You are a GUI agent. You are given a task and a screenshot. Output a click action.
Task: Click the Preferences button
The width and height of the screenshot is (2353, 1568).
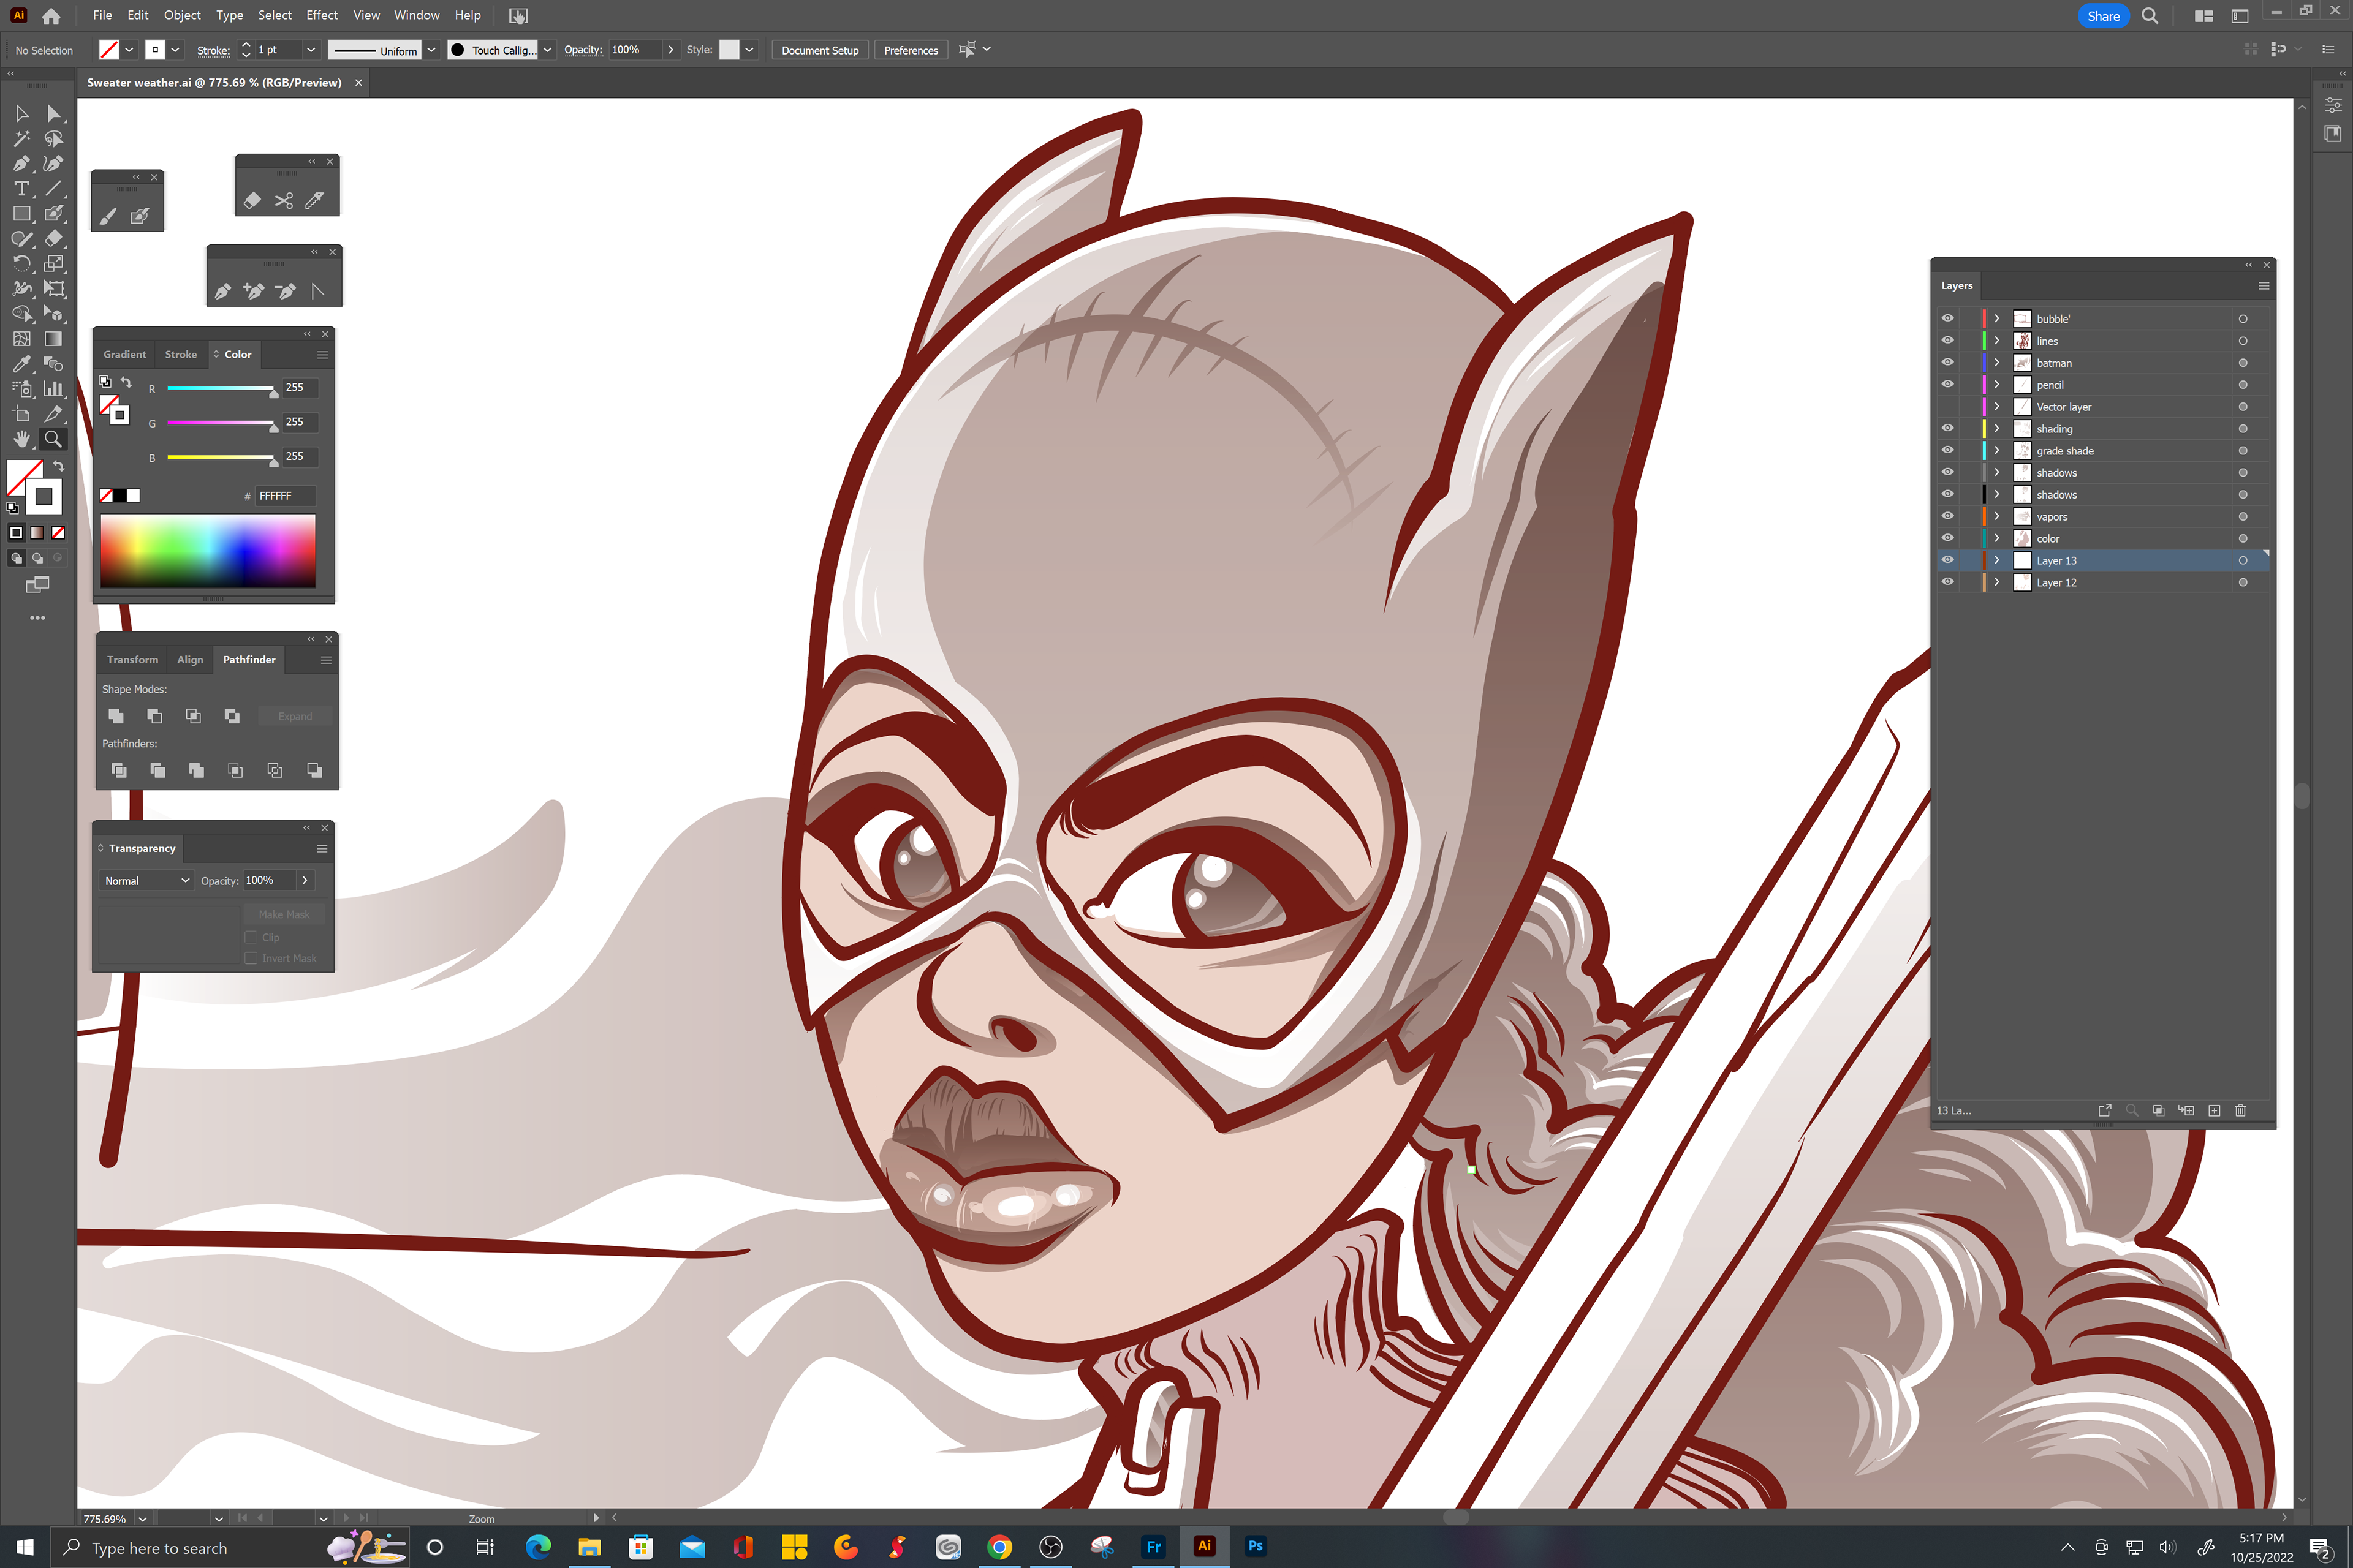click(911, 50)
